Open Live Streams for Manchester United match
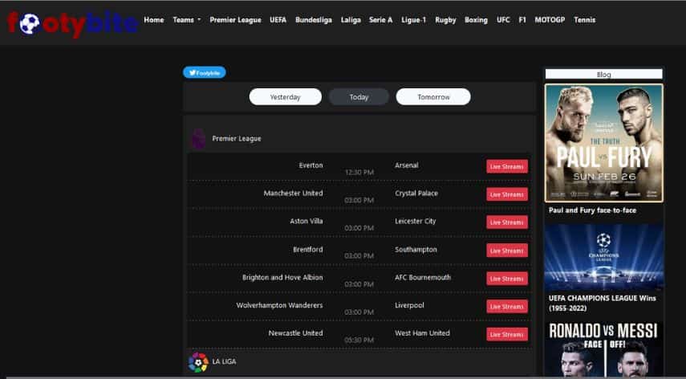This screenshot has width=686, height=379. (507, 194)
